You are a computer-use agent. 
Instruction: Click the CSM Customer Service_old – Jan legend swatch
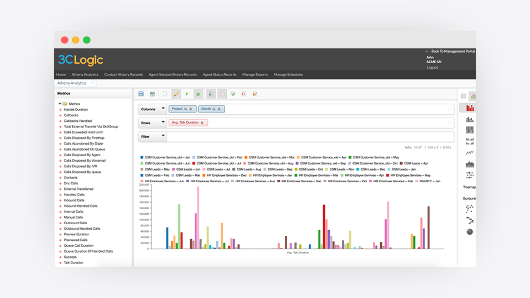142,157
